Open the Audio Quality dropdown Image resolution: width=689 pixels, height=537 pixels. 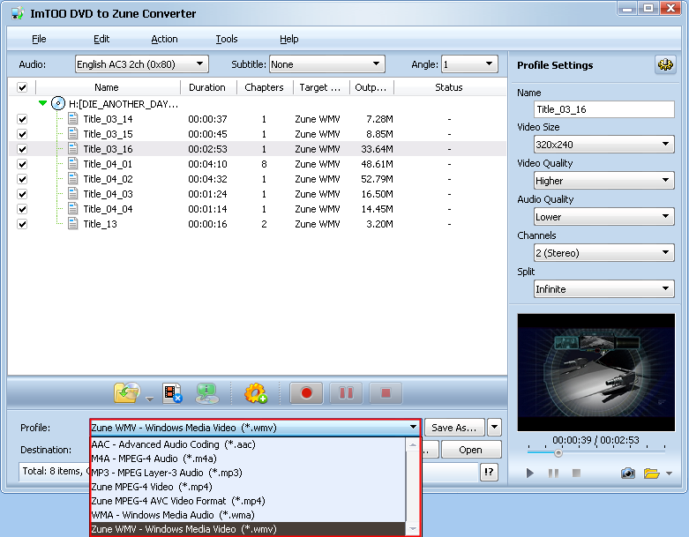coord(604,216)
